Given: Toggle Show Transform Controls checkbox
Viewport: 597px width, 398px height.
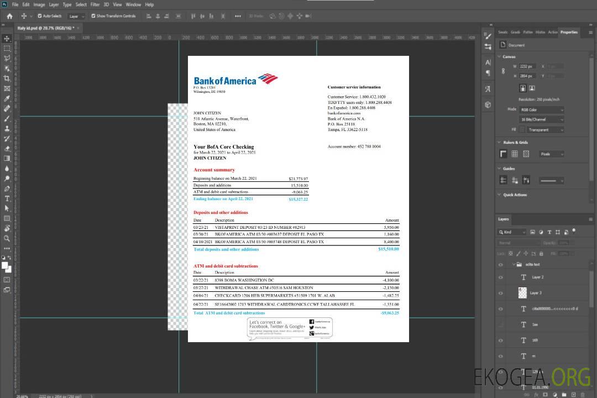Looking at the screenshot, I should [93, 16].
